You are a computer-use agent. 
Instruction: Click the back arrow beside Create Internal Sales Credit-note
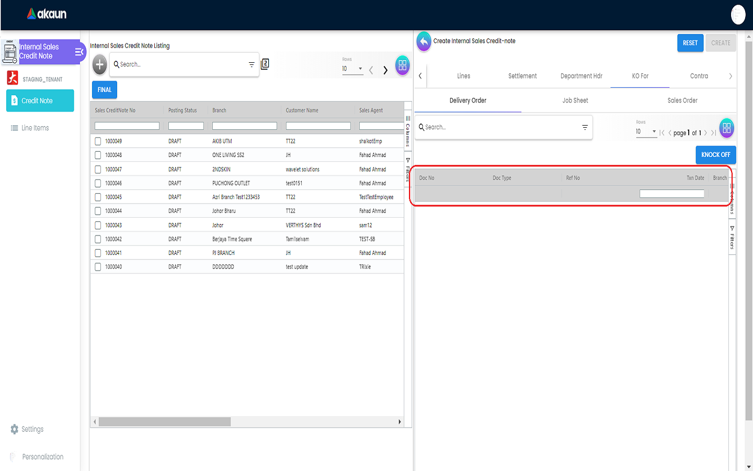click(424, 41)
